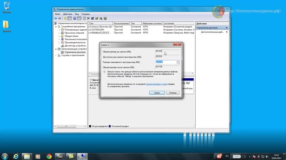286x160 pixels.
Task: Click the Up one level folder icon
Action: pos(65,18)
